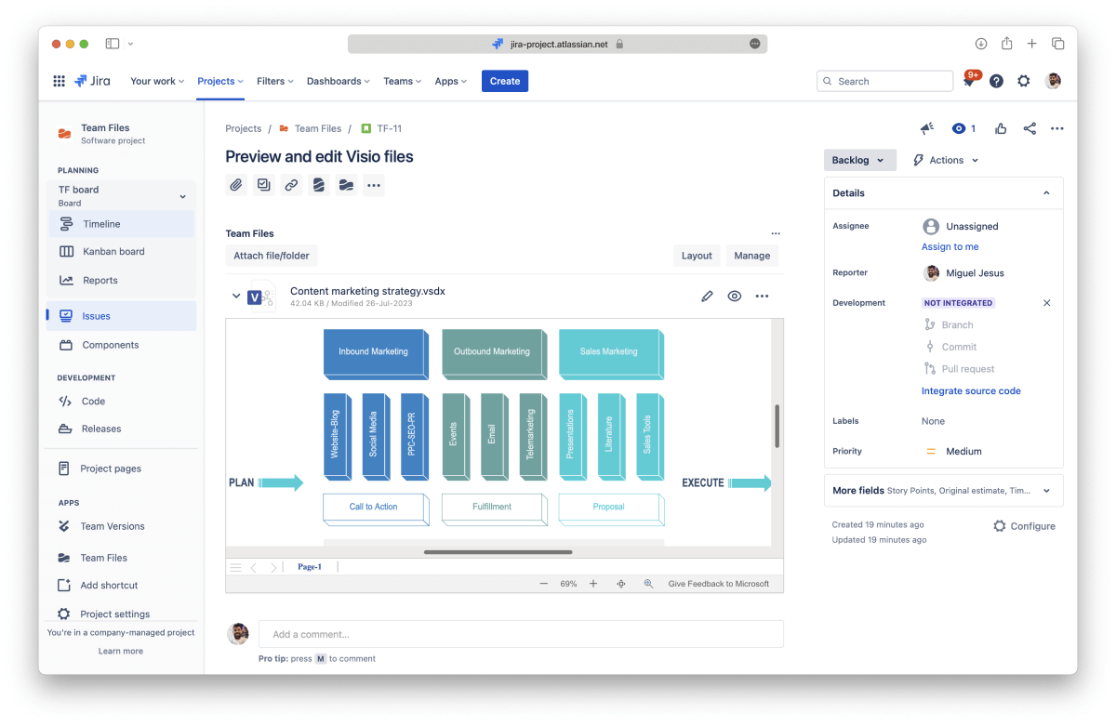Click the Add a comment field
This screenshot has width=1116, height=726.
(x=521, y=634)
